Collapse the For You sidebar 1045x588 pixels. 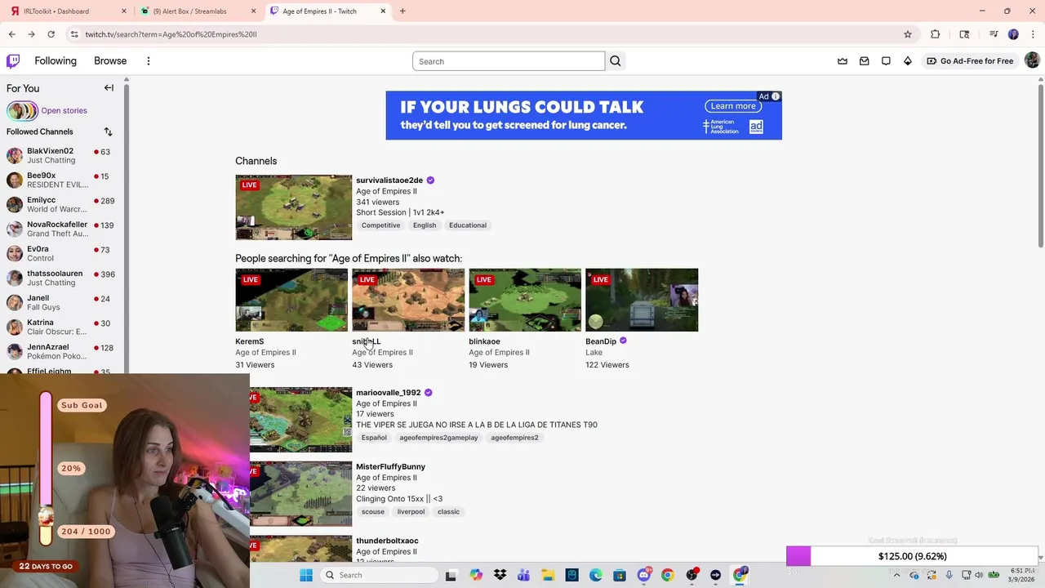click(109, 88)
